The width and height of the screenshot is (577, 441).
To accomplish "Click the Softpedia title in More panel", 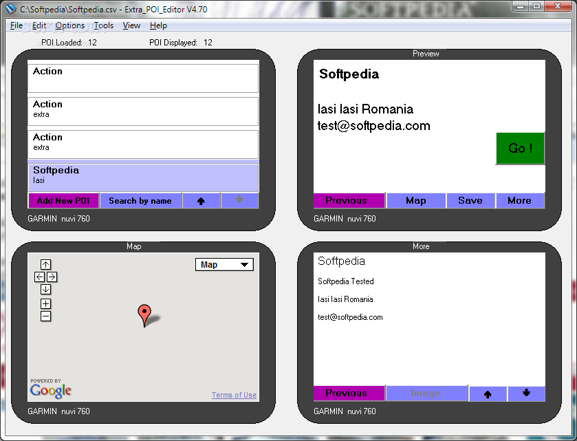I will click(x=341, y=261).
